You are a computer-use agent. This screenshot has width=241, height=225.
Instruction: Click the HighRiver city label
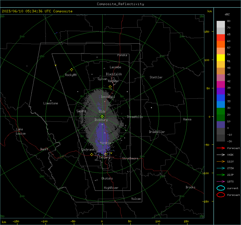[111, 188]
